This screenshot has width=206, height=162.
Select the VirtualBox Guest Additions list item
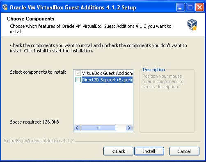(108, 73)
